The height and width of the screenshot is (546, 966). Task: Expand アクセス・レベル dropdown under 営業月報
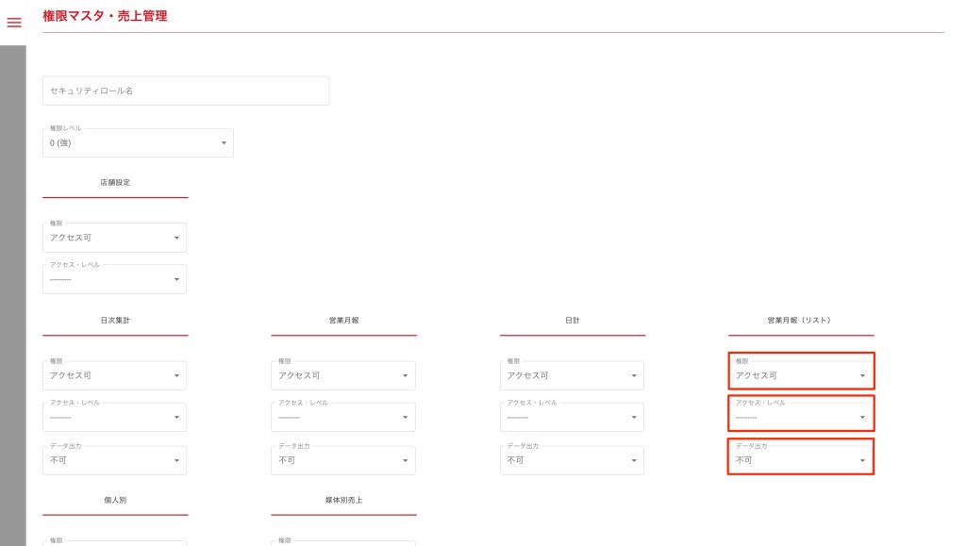tap(343, 418)
